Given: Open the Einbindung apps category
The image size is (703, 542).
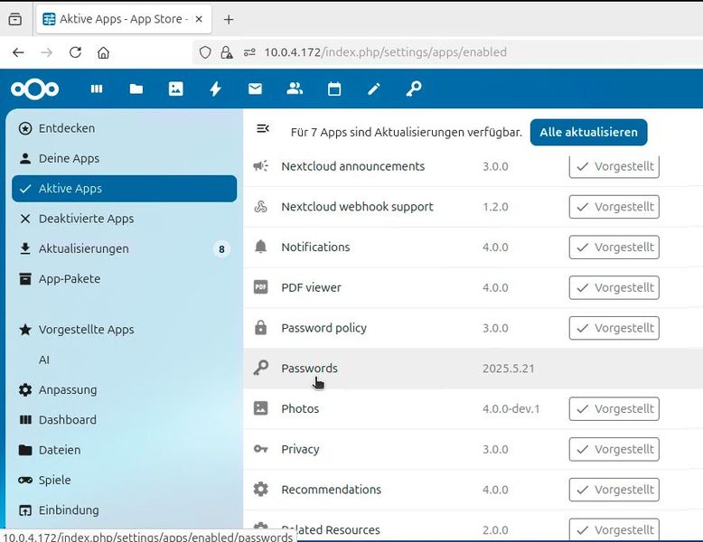Looking at the screenshot, I should (124, 509).
